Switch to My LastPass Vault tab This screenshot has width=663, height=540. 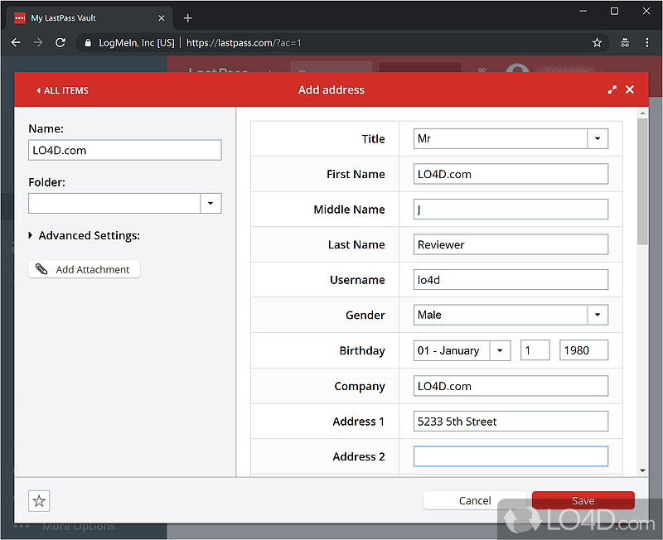(x=83, y=17)
